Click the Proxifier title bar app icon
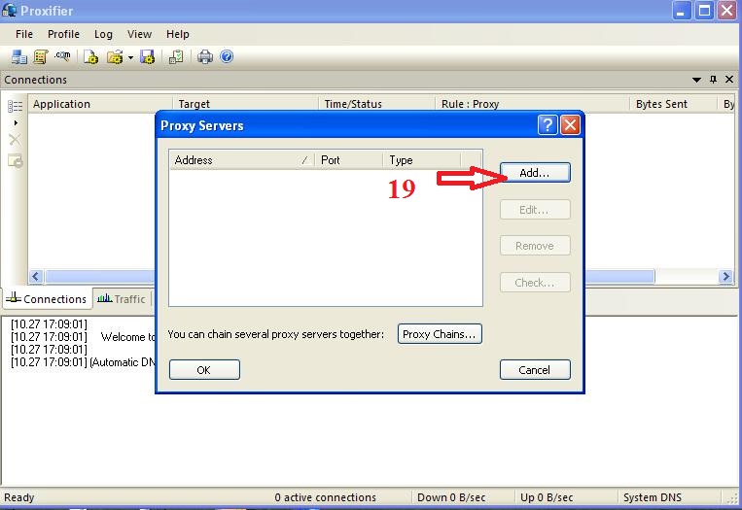The image size is (742, 510). coord(10,10)
